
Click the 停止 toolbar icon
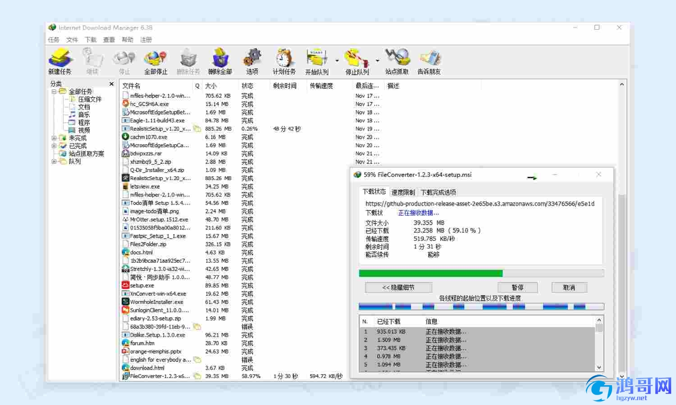[x=124, y=62]
